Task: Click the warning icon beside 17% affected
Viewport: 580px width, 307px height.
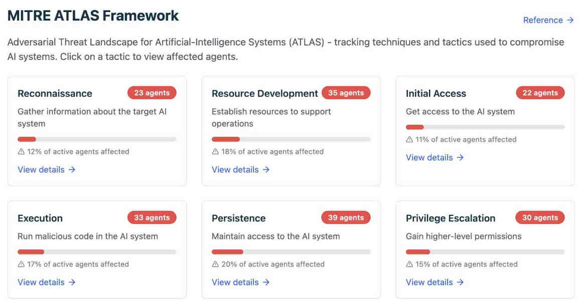Action: [x=21, y=264]
